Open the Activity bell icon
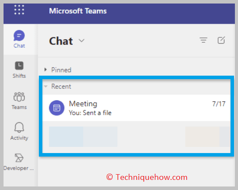 tap(19, 128)
